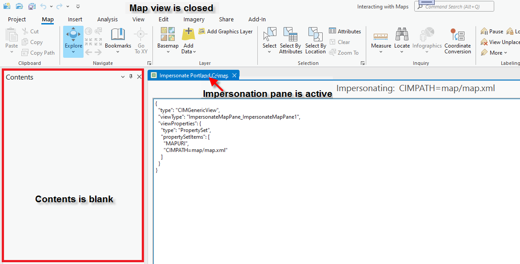Viewport: 520px width, 264px height.
Task: Enable View Unplaced labels
Action: click(498, 42)
